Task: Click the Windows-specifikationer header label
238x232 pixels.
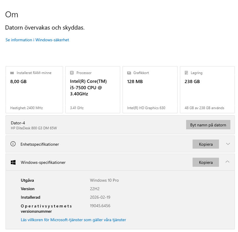Action: [x=43, y=162]
